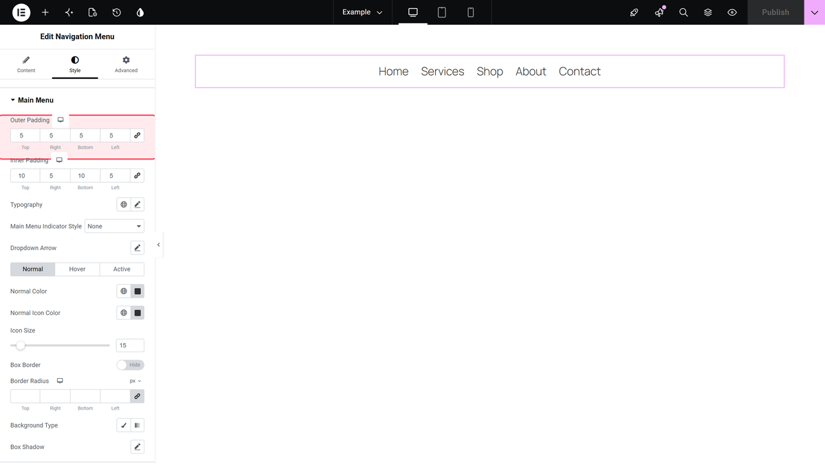The height and width of the screenshot is (464, 825).
Task: Click Outer Padding Right field
Action: point(55,135)
